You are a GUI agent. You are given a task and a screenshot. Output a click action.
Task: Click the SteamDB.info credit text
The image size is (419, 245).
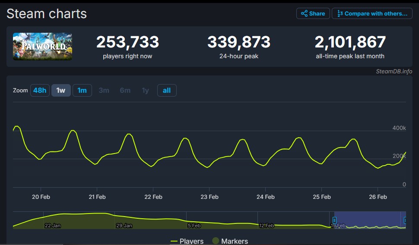(394, 71)
